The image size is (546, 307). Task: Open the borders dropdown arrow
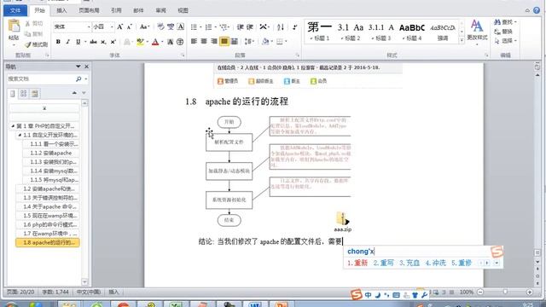(x=286, y=42)
